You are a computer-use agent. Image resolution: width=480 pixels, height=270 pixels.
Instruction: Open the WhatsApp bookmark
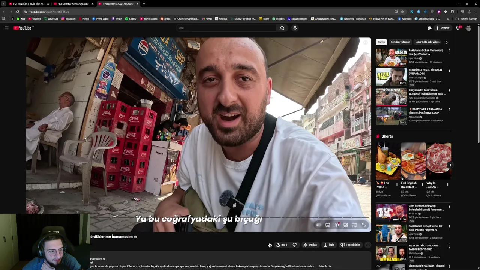coord(51,18)
